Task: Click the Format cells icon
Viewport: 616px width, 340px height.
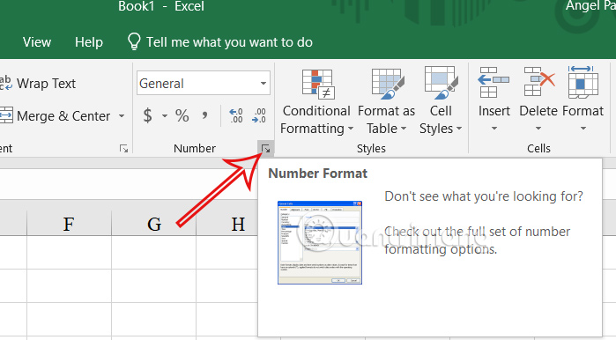Action: coord(583,82)
